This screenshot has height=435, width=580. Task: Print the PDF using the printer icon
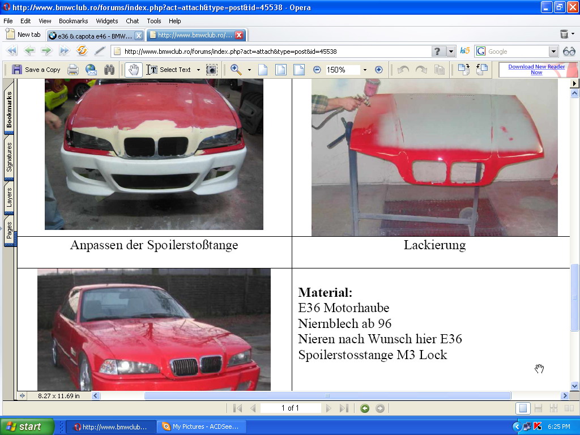(73, 70)
